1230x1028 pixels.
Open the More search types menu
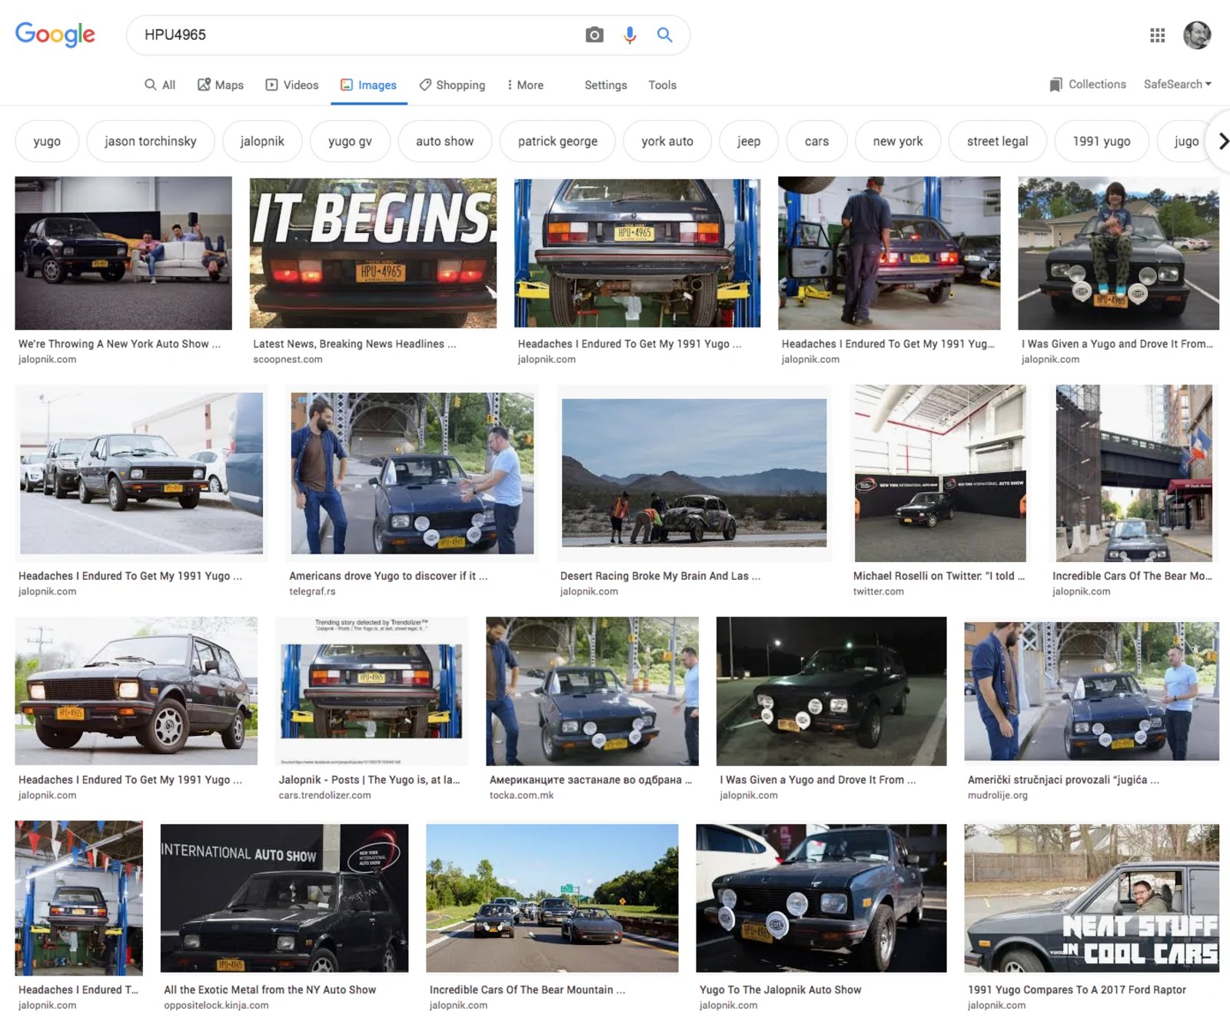[x=525, y=85]
